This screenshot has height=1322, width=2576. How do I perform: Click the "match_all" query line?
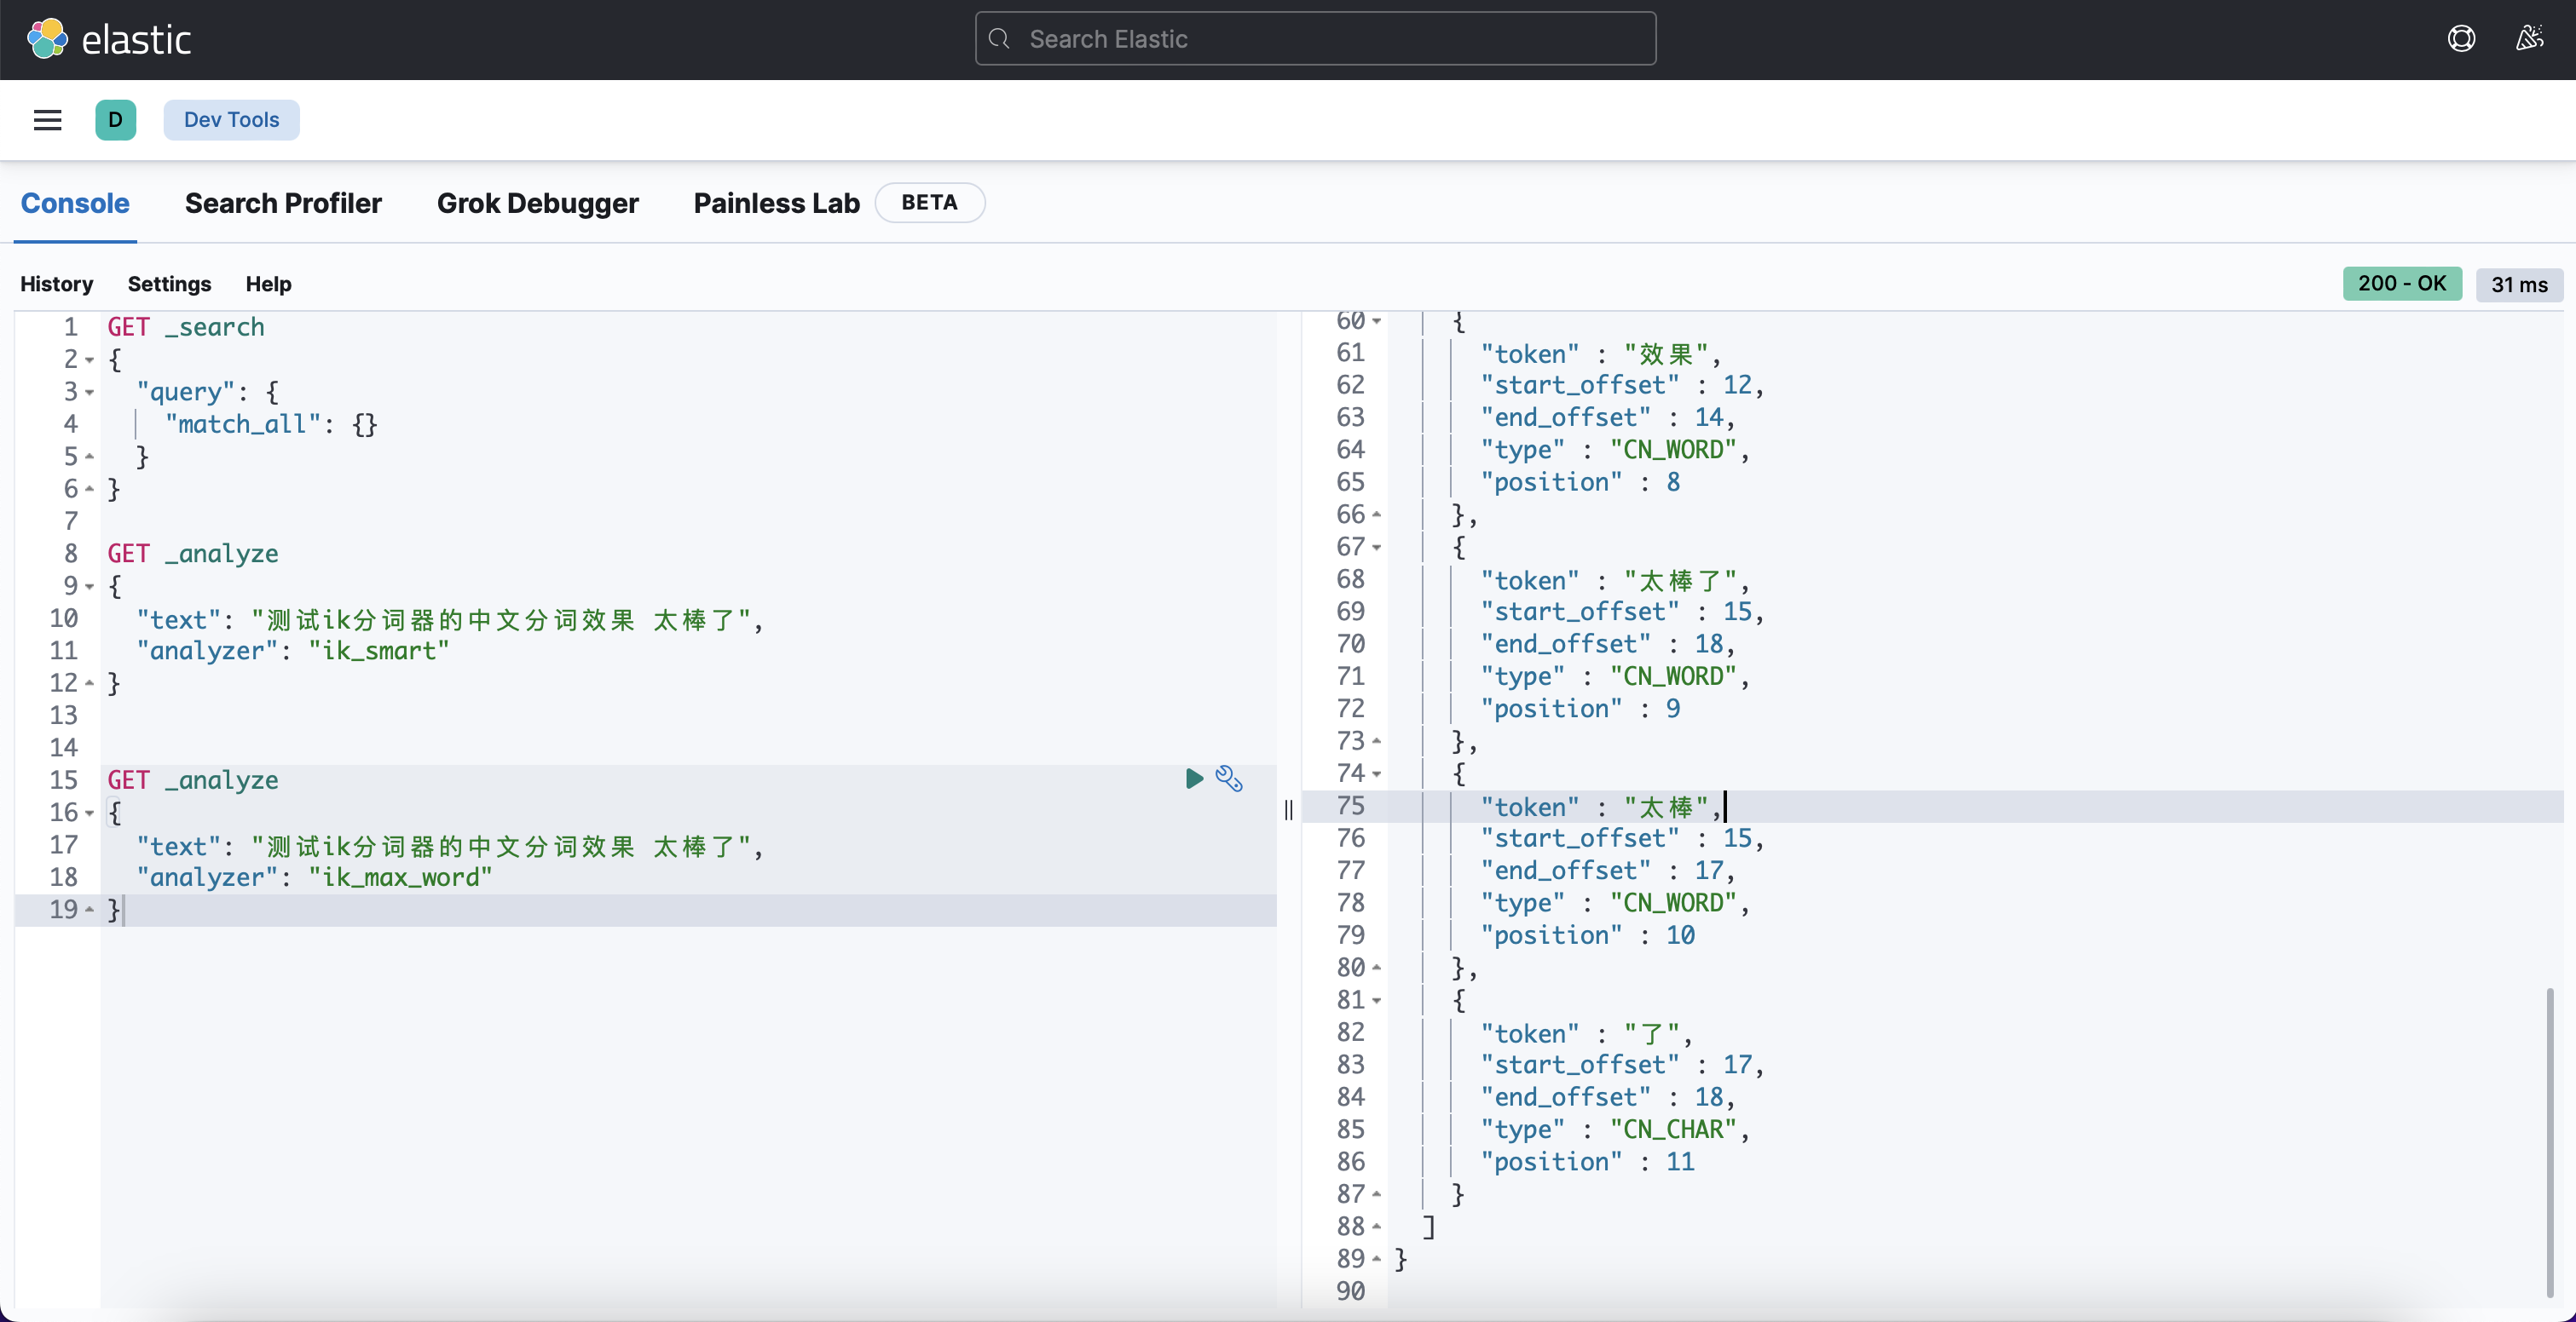point(271,425)
